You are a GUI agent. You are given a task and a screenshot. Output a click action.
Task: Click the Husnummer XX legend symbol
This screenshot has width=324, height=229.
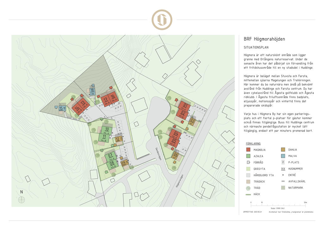coord(283,169)
